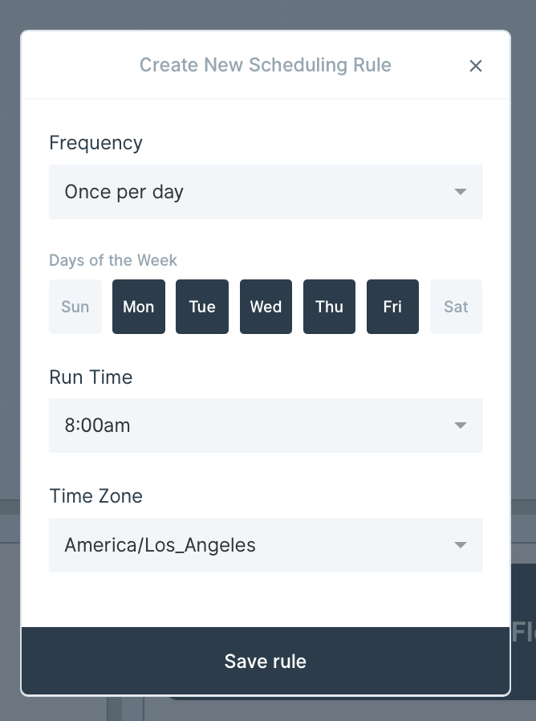This screenshot has width=536, height=721.
Task: Click the Frequency dropdown arrow icon
Action: coord(460,192)
